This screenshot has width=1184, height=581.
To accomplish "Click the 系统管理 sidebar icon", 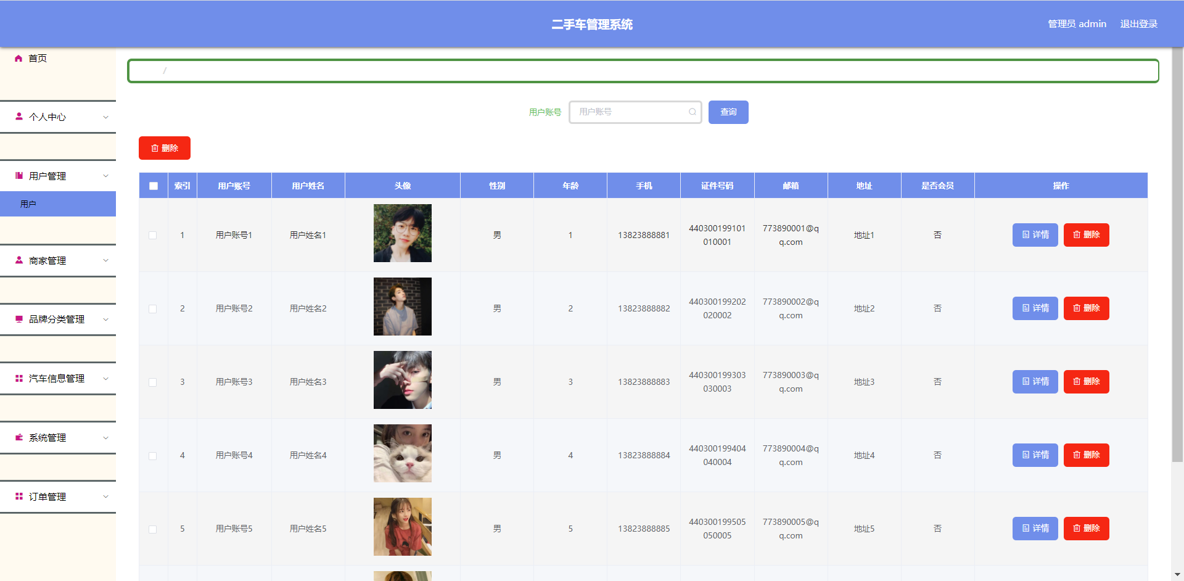I will pos(19,437).
